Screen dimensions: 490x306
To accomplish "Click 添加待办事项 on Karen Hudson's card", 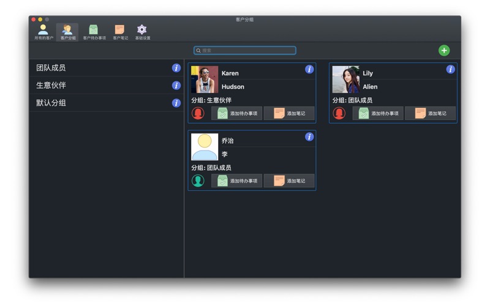I will click(x=237, y=113).
